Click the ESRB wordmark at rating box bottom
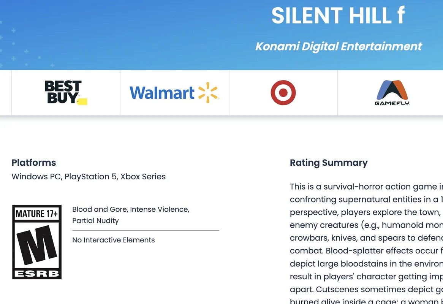This screenshot has height=304, width=443. (37, 274)
